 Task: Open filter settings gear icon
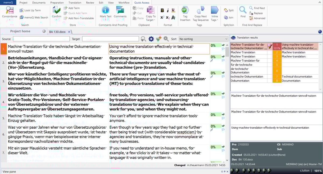tap(151, 39)
